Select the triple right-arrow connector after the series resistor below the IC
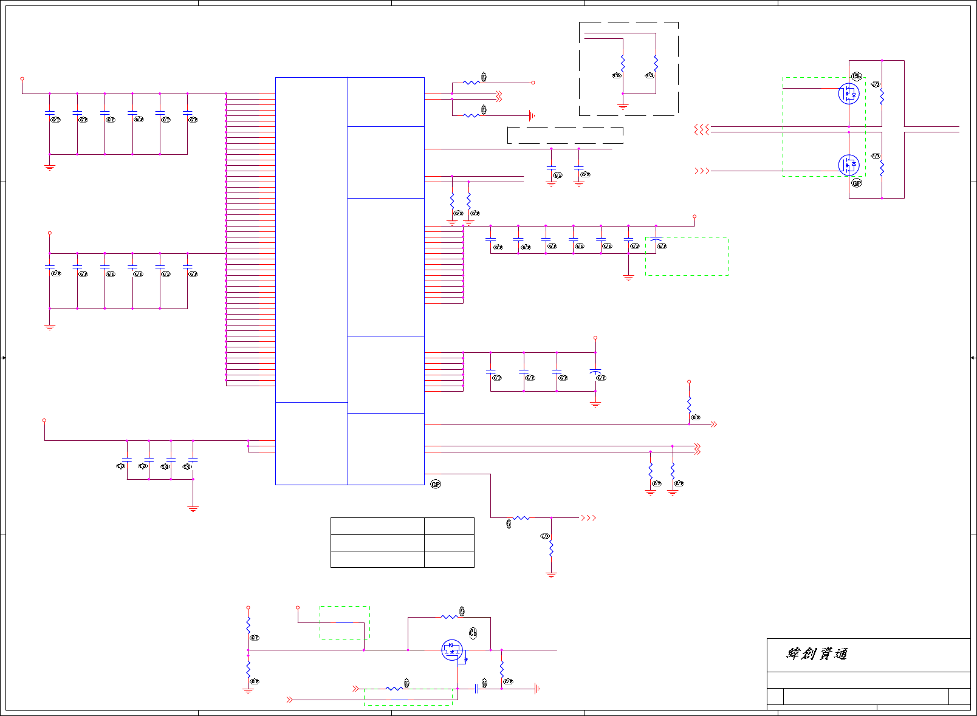 (x=589, y=518)
